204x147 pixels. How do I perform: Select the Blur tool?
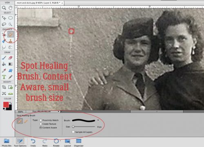point(4,47)
